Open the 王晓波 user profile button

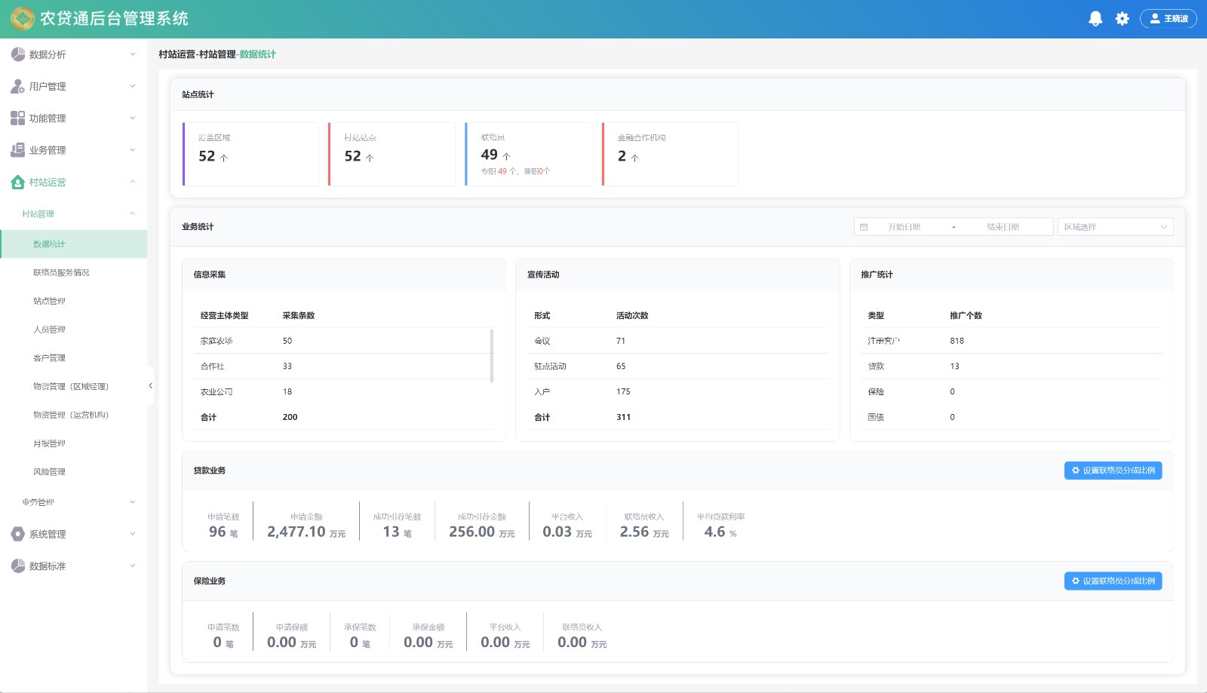click(1168, 19)
